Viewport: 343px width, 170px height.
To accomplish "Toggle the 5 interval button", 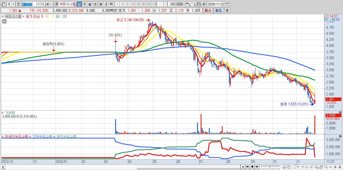I will click(128, 4).
